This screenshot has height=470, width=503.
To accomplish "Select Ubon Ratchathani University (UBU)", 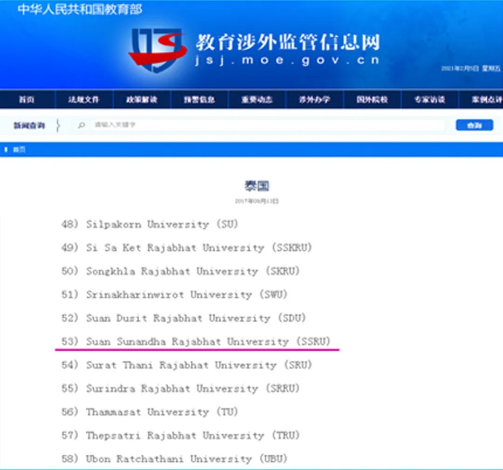I will (174, 459).
